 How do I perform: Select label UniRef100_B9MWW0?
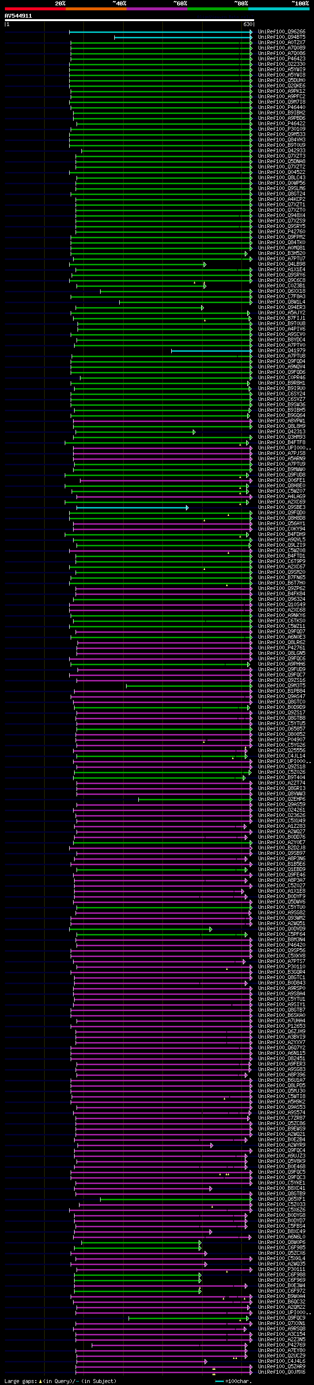[281, 469]
